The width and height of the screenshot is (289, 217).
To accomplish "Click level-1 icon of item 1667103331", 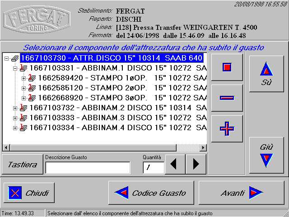I will point(23,68).
